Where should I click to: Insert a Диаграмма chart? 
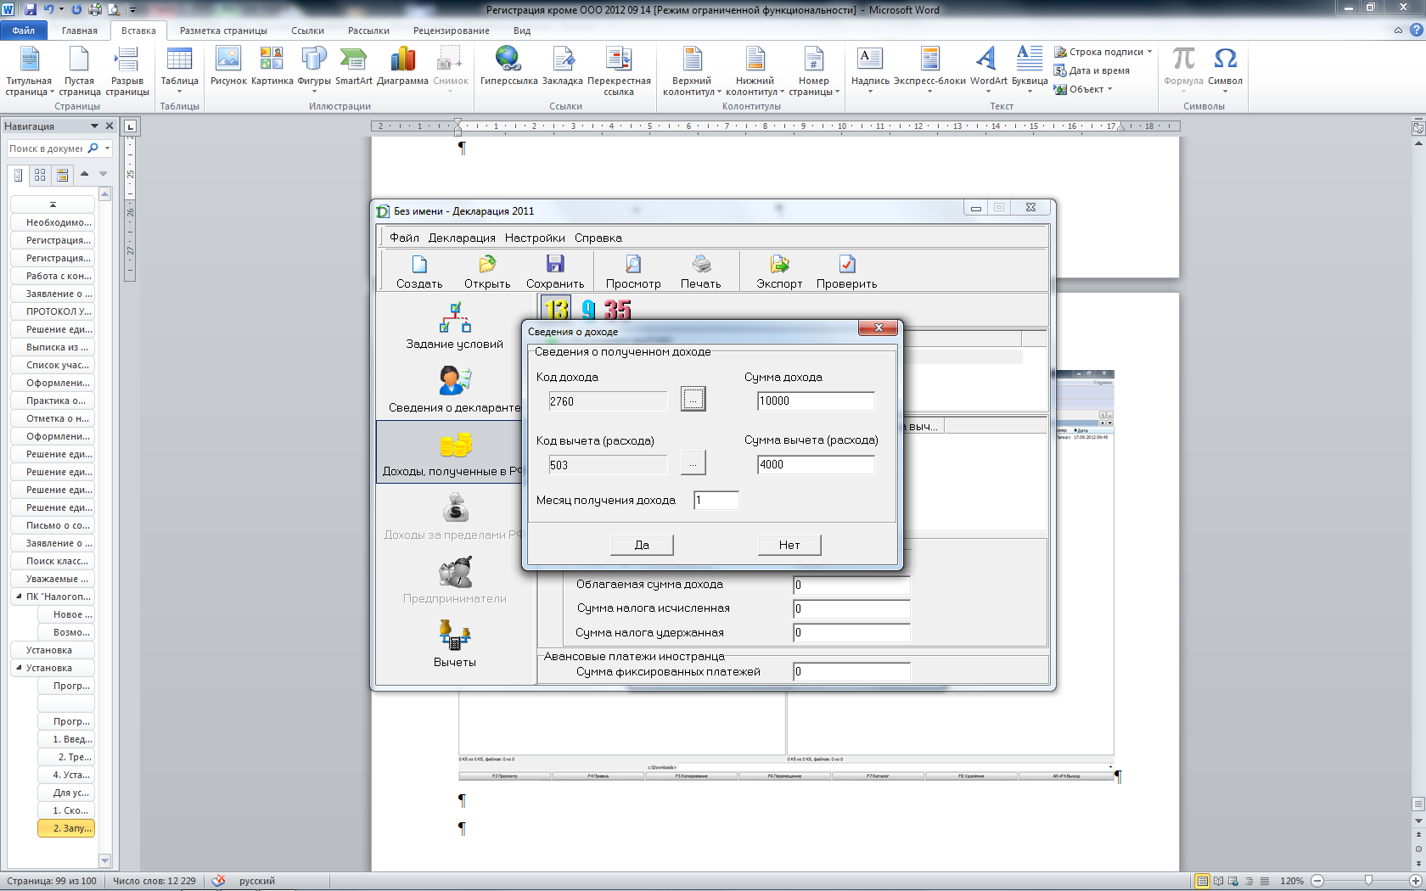click(402, 67)
